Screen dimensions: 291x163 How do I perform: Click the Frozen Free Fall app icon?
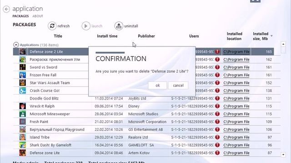[23, 75]
